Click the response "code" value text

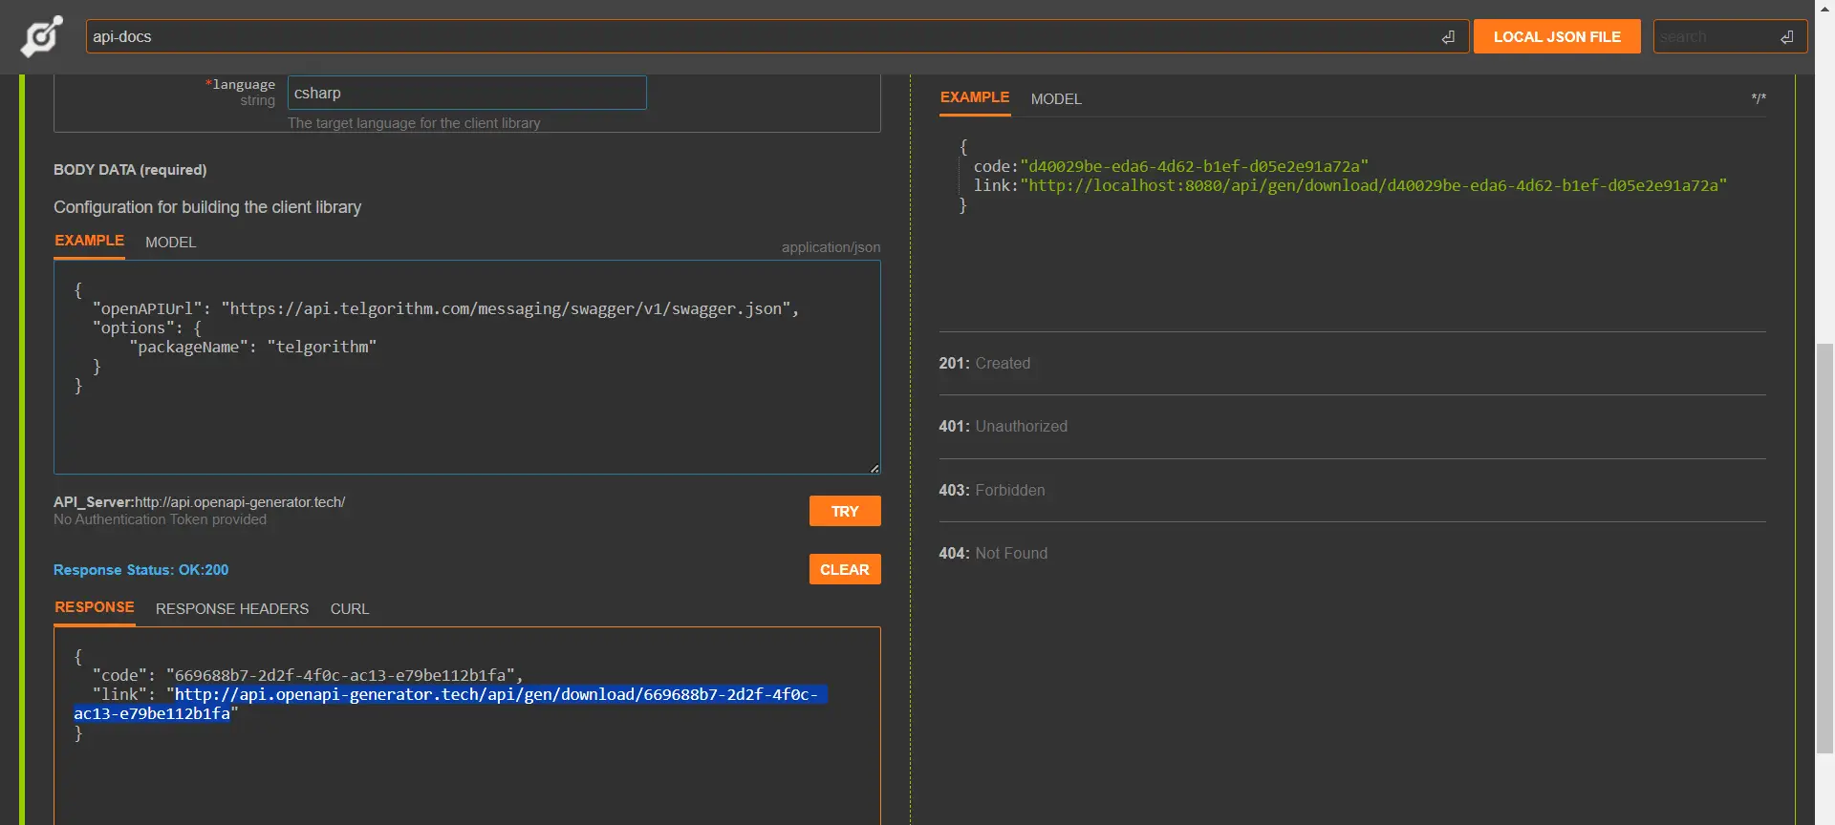pos(344,675)
